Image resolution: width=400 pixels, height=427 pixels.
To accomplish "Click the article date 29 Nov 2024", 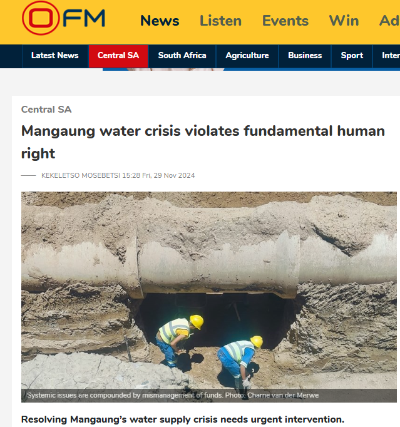I will 168,175.
